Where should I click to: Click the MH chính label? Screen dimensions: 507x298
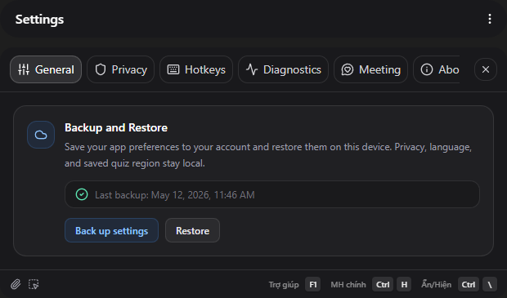pos(348,285)
